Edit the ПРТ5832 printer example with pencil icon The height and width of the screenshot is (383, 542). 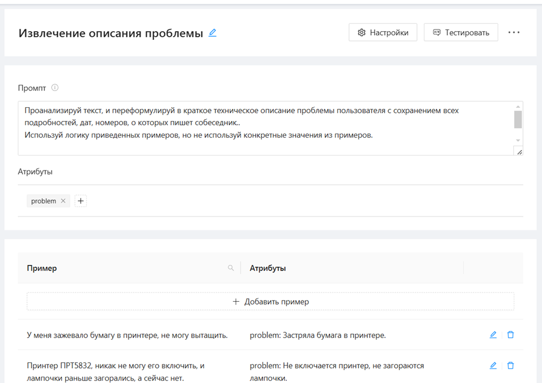(x=493, y=365)
